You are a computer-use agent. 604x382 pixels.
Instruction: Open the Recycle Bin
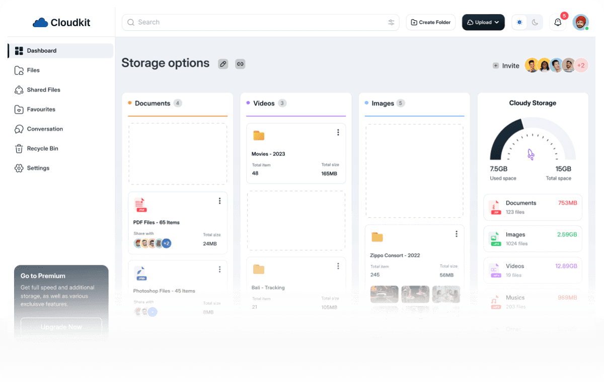(43, 148)
